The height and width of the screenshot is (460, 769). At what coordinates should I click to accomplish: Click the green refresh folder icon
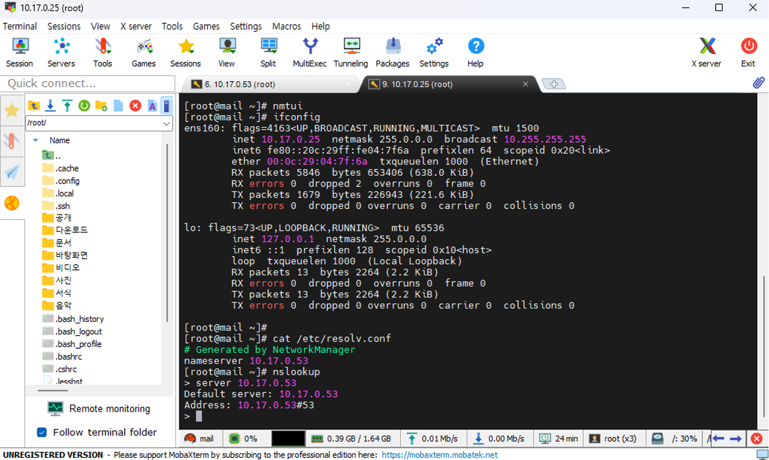[x=84, y=106]
